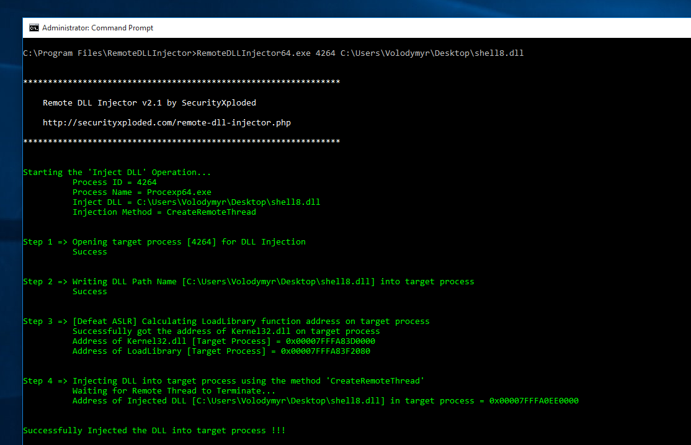Click the 'Inject DLL = C:\Users\Volodymyr\Desktop\shell8.dll' line
691x445 pixels.
[197, 202]
